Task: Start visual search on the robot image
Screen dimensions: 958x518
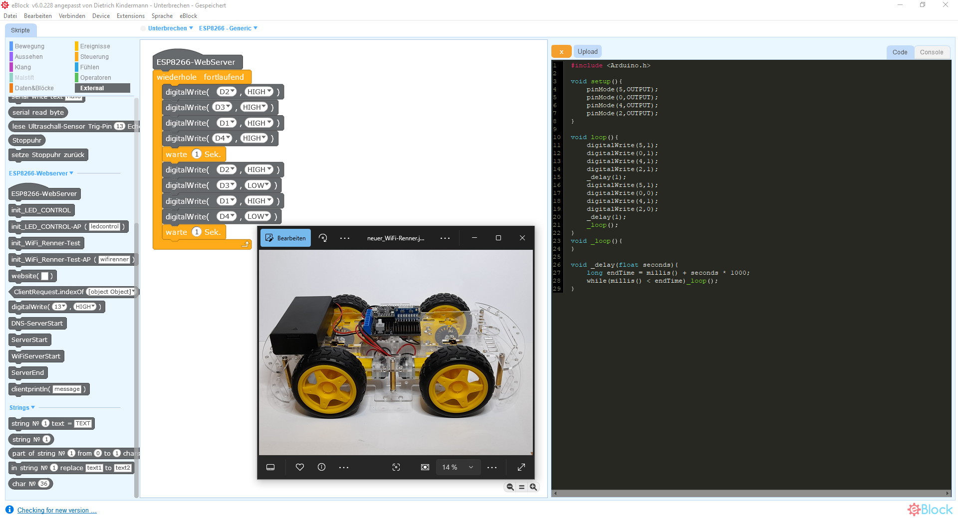Action: pyautogui.click(x=396, y=467)
